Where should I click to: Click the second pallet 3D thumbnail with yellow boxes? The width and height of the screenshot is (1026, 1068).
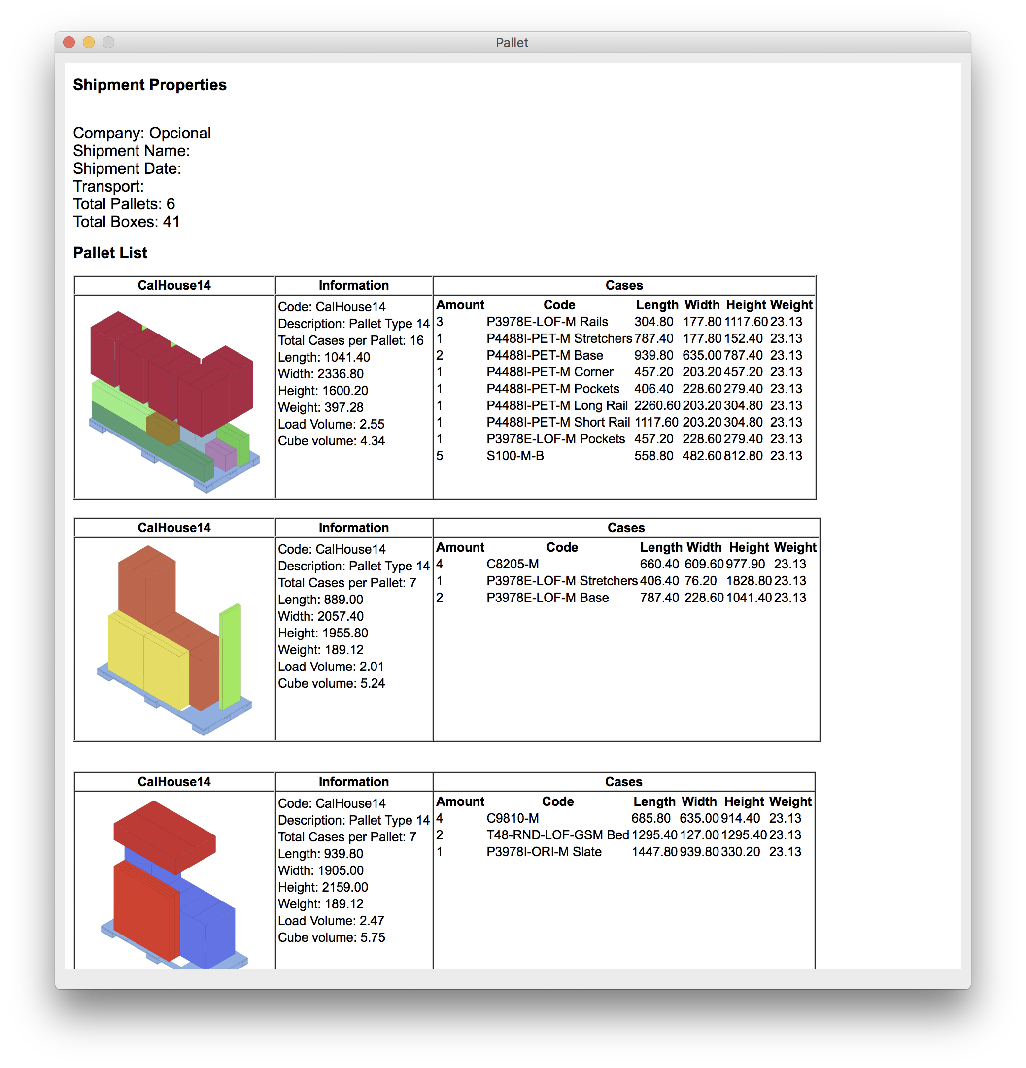tap(174, 640)
